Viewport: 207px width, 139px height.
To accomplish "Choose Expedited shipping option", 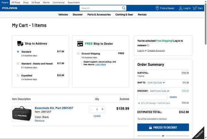I will (18, 75).
